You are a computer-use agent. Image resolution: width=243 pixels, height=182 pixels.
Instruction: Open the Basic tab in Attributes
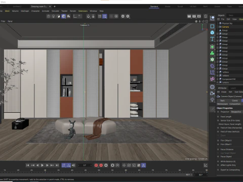click(x=223, y=101)
